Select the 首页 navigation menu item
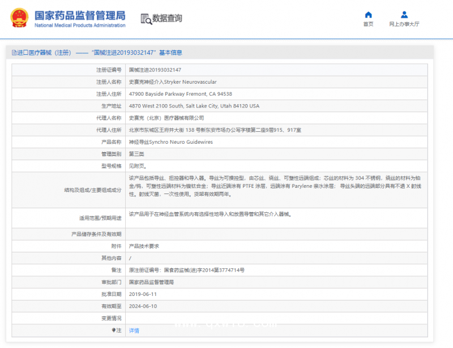 pyautogui.click(x=369, y=24)
